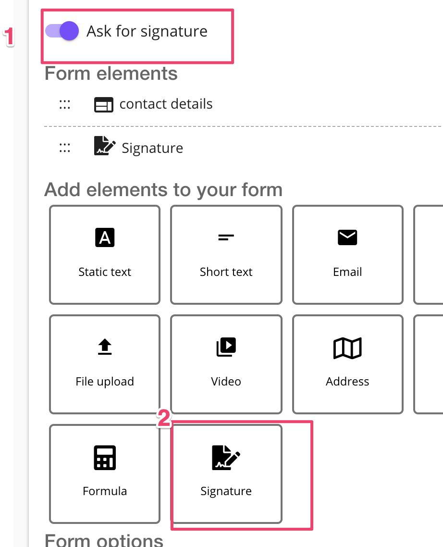Click the contact details section icon
443x547 pixels.
[x=103, y=104]
